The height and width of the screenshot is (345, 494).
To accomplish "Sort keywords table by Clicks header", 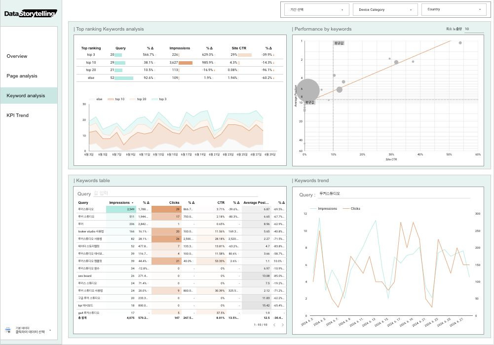I will tap(174, 202).
